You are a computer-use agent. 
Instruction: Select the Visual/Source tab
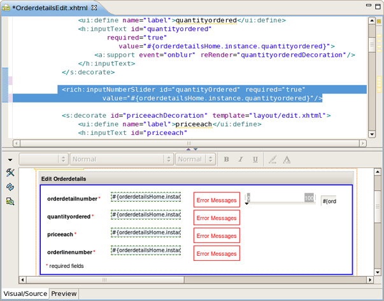[25, 294]
